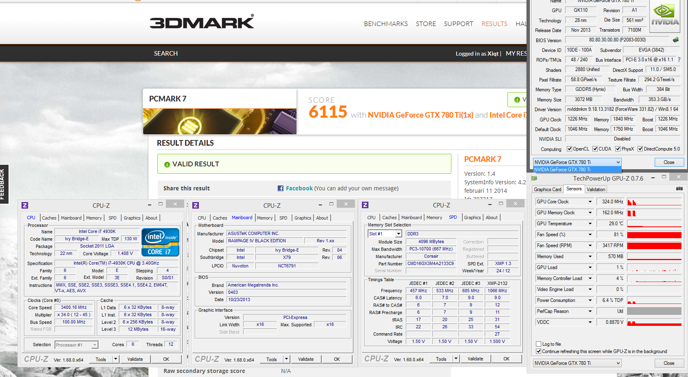Open the GPU Temperature sensor dropdown
The width and height of the screenshot is (688, 377).
[590, 224]
